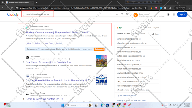
Task: Click the page vertical scrollbar
Action: tap(191, 51)
